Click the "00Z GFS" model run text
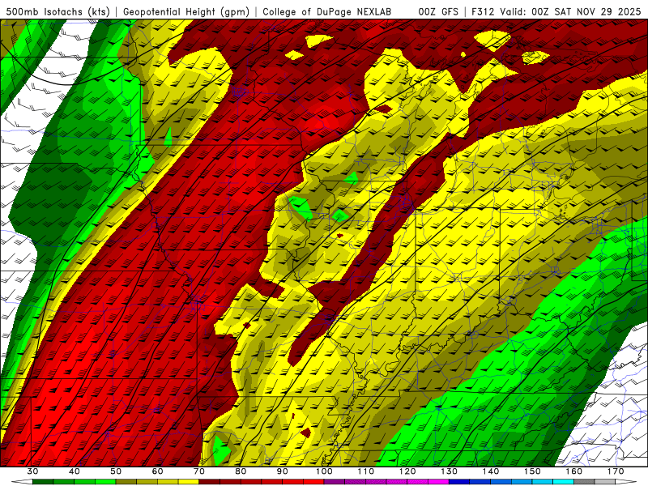The width and height of the screenshot is (648, 486). pos(438,12)
